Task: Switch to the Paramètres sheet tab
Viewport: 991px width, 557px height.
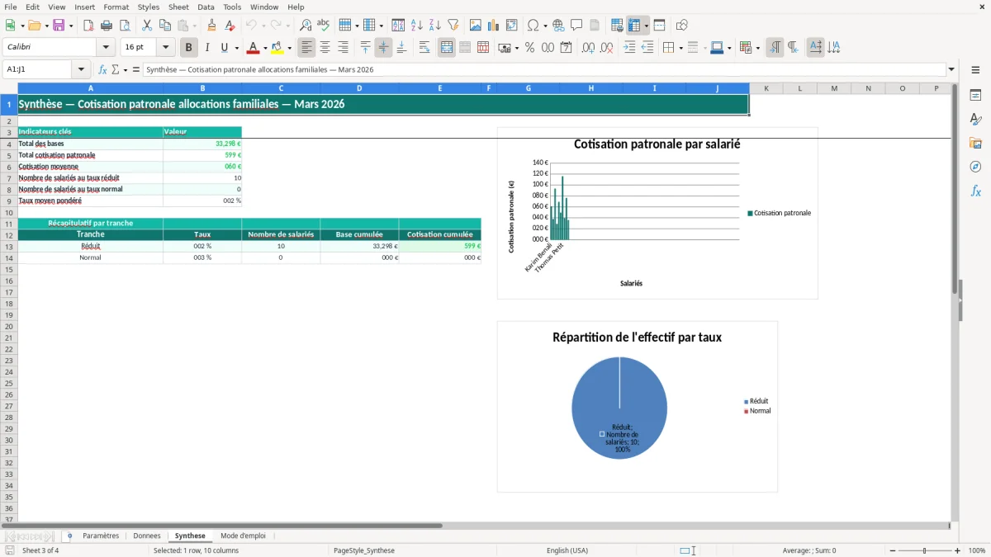Action: pos(101,536)
